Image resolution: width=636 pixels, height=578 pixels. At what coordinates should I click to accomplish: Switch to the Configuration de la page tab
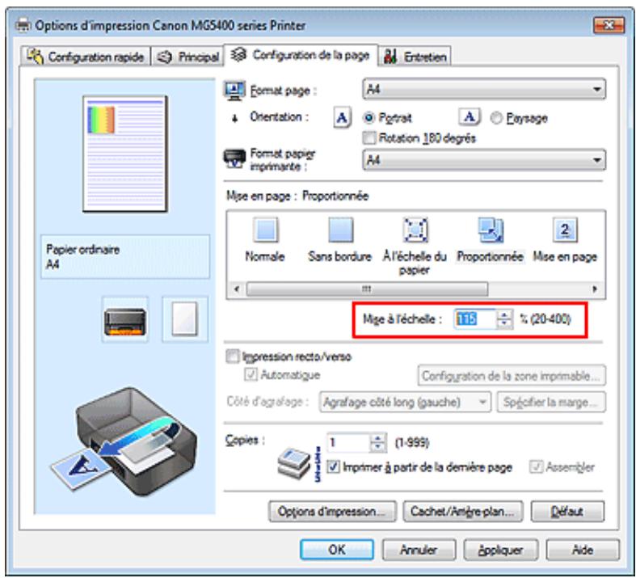(x=301, y=55)
